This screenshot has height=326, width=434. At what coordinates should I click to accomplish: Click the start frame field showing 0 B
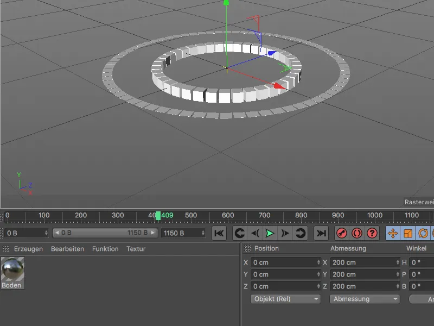tap(27, 233)
